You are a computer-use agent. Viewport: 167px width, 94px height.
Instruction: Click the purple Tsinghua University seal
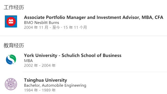11,84
